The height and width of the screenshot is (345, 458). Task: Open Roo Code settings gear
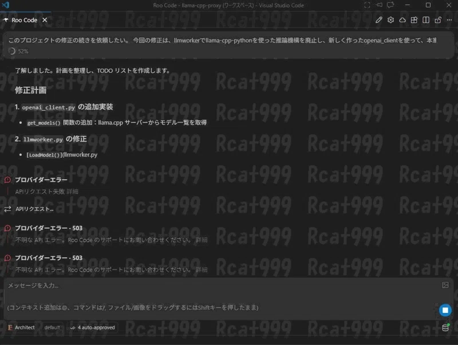click(x=390, y=20)
